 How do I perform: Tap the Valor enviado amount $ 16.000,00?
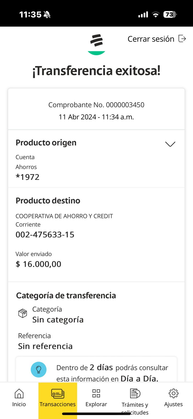[x=38, y=264]
